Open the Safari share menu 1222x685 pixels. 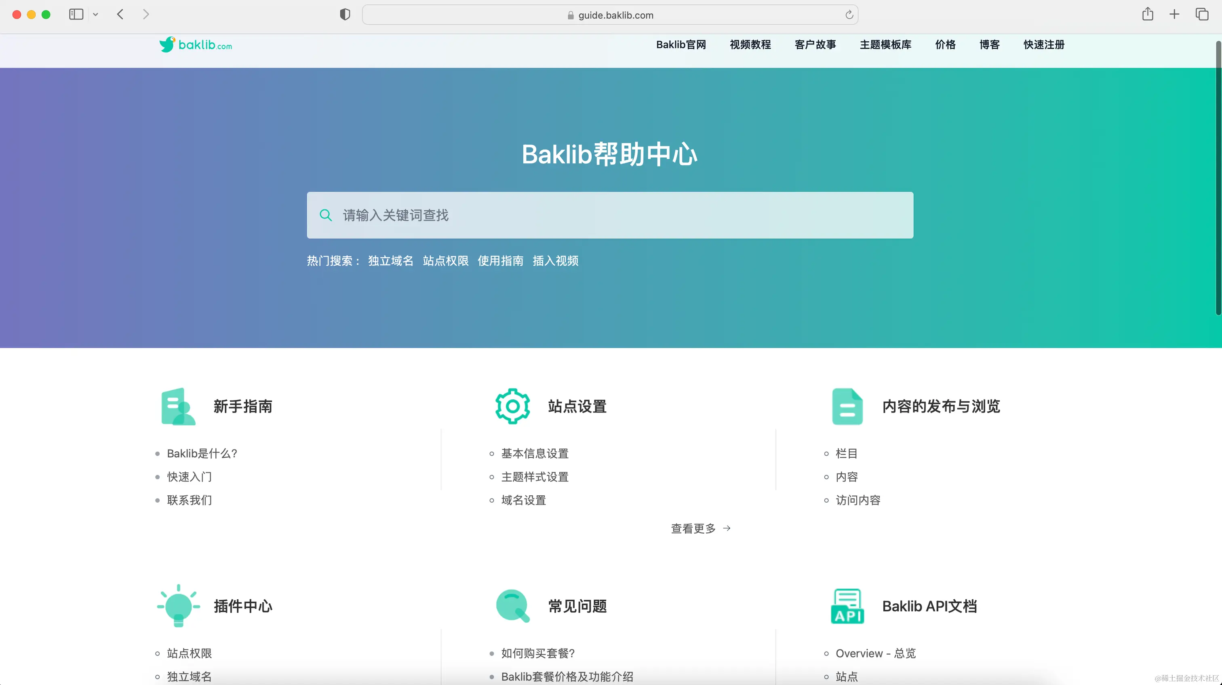pyautogui.click(x=1148, y=14)
